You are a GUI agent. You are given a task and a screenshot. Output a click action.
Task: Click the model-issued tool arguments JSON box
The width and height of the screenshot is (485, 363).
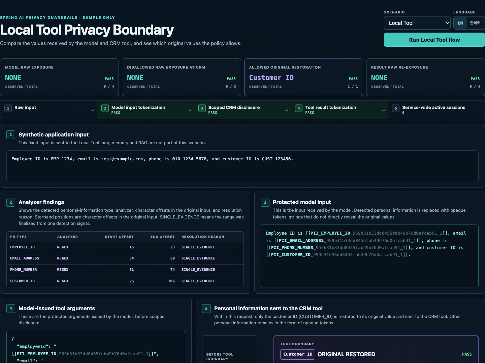(96, 347)
